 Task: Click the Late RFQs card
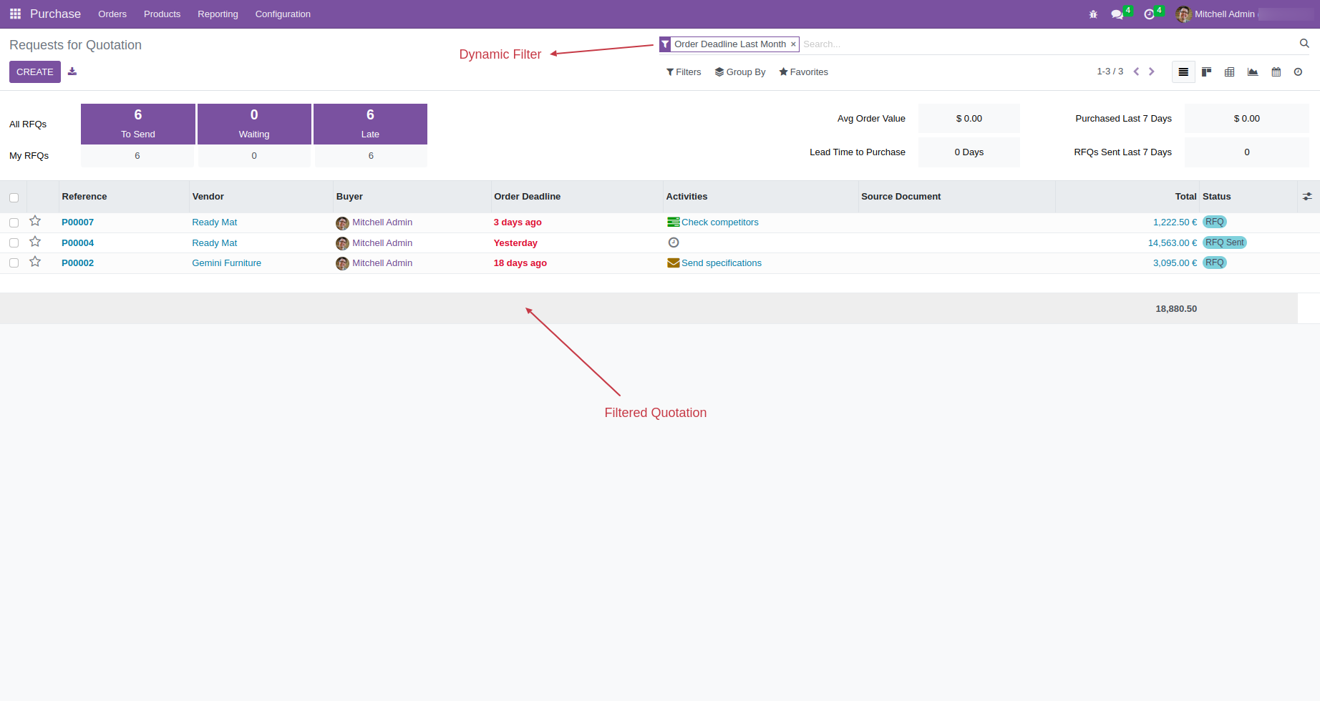click(x=370, y=124)
